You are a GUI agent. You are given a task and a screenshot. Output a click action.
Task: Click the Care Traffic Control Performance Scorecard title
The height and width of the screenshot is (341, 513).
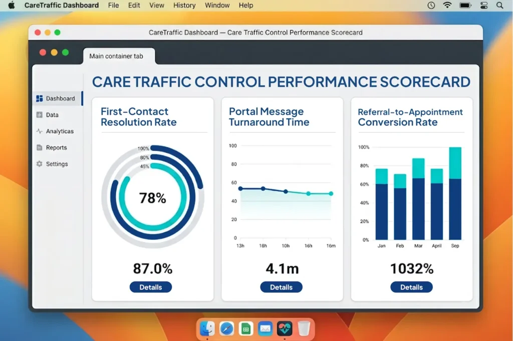(x=281, y=81)
